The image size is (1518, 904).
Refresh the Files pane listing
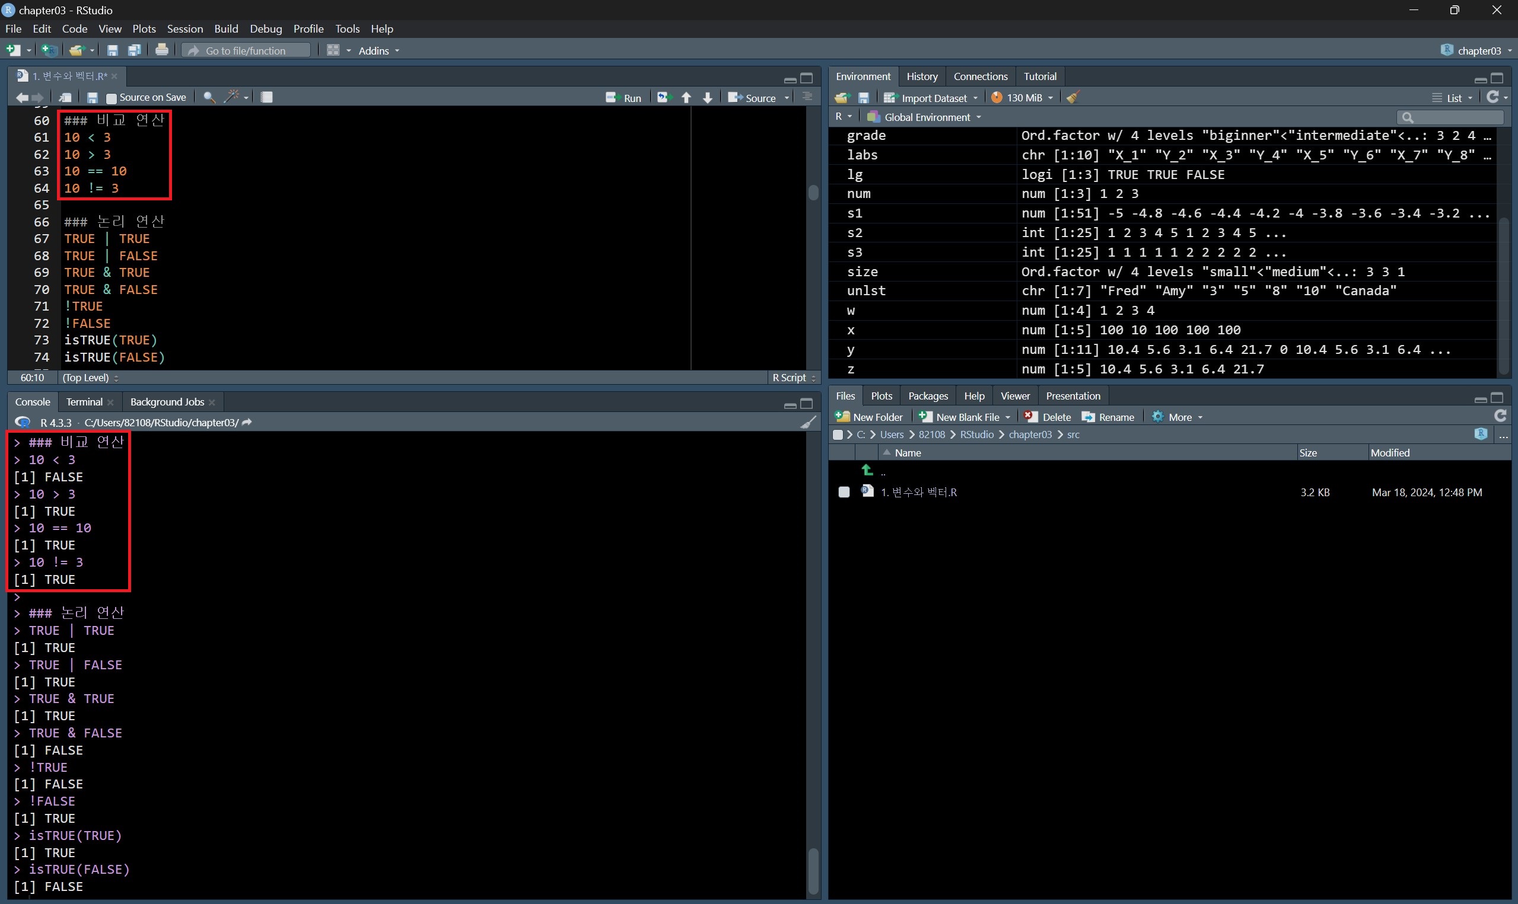(1500, 416)
